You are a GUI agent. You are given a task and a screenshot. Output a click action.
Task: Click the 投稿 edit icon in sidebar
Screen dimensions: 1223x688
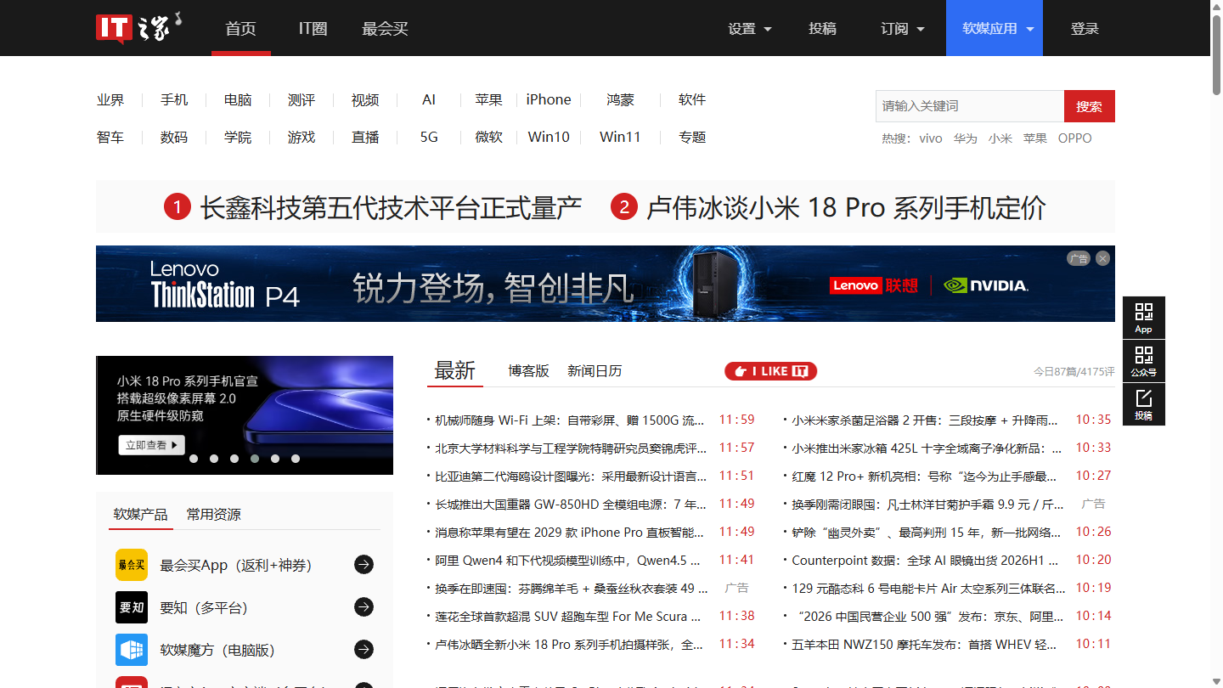click(1143, 404)
